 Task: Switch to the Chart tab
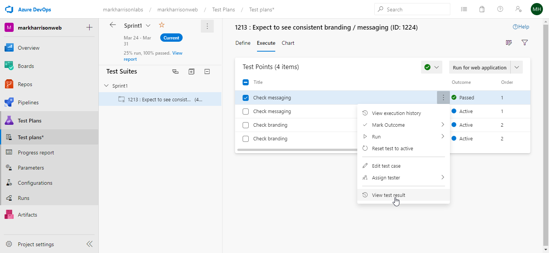pyautogui.click(x=288, y=43)
